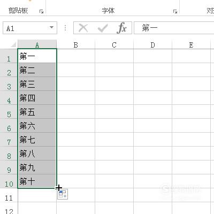Select row 3 header

coord(9,84)
